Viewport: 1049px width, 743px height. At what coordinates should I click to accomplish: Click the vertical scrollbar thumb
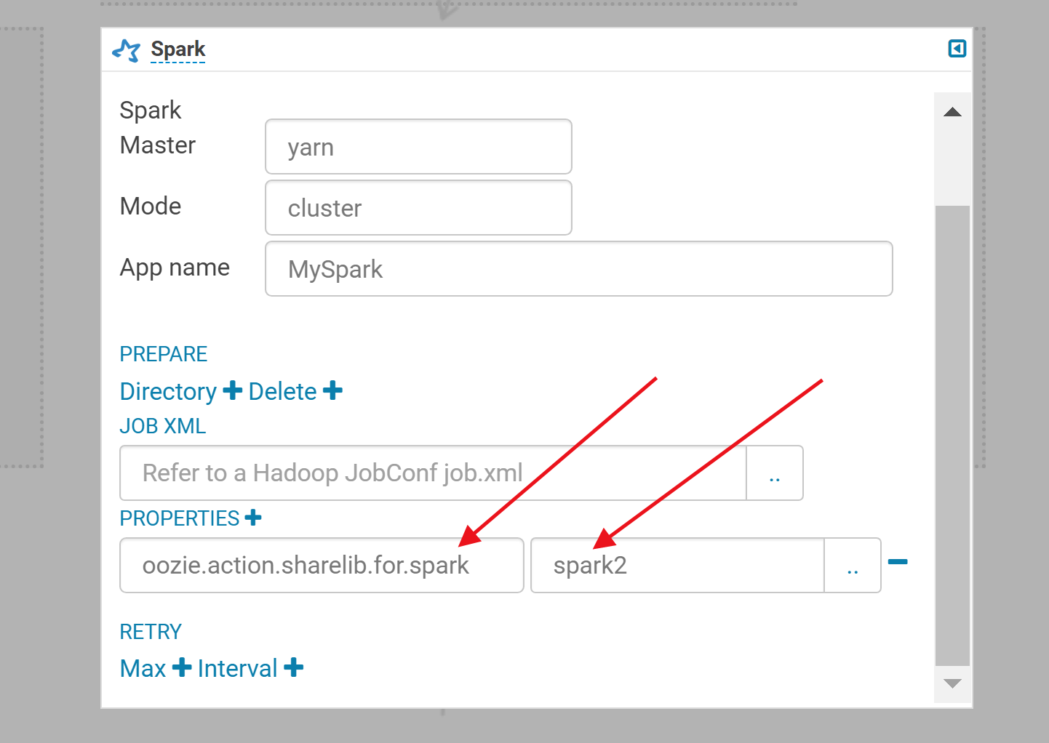pyautogui.click(x=952, y=435)
